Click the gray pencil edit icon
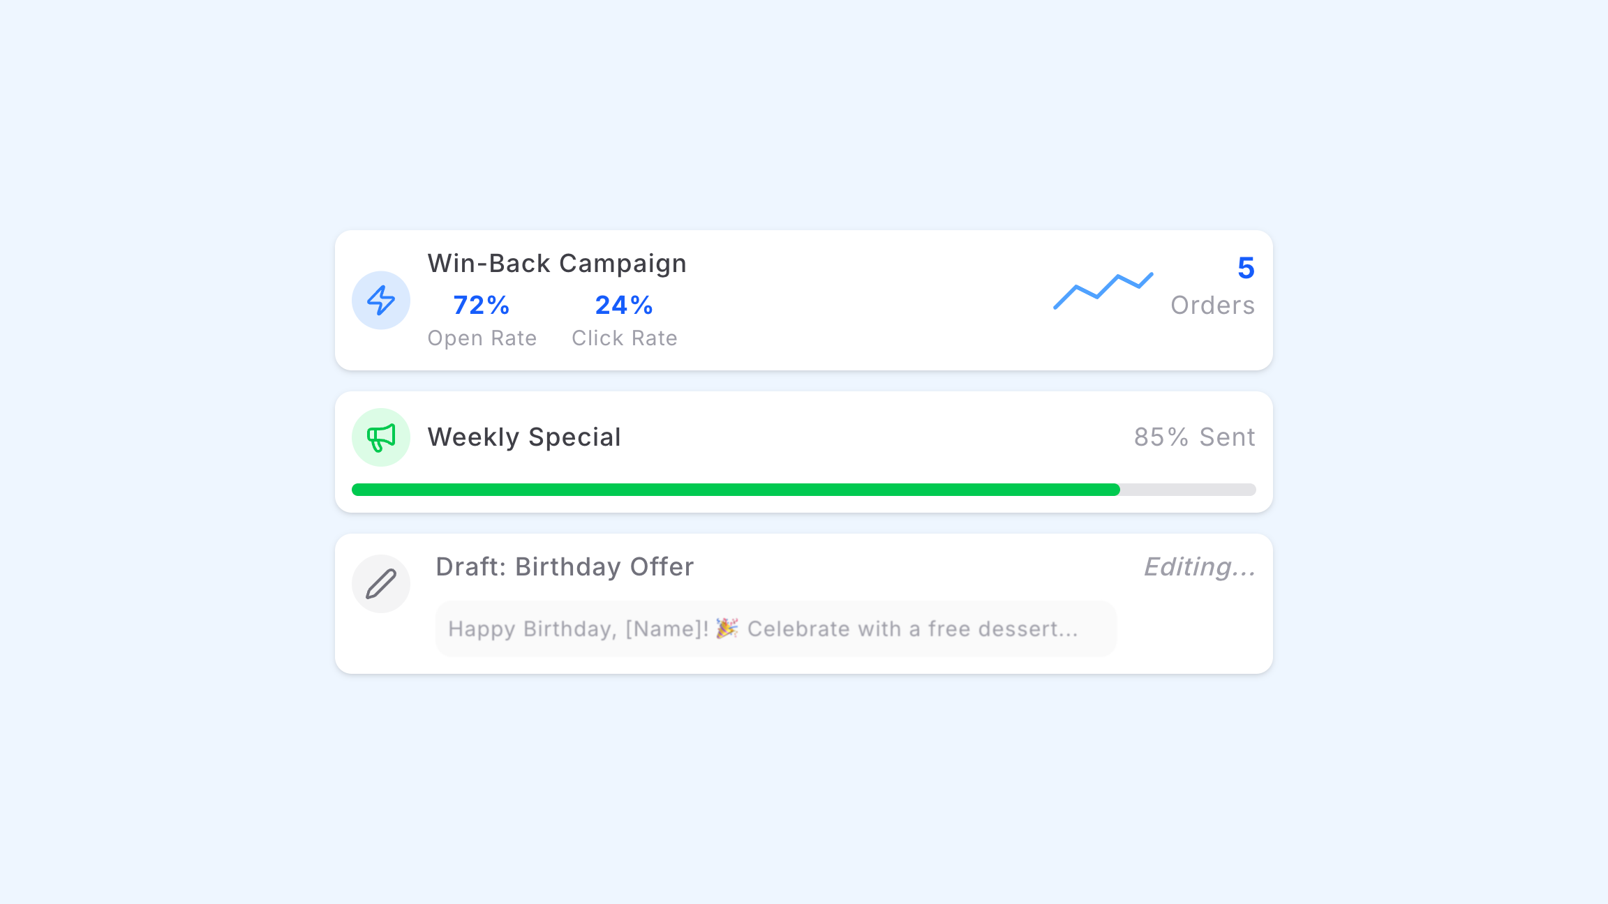The height and width of the screenshot is (904, 1608). coord(381,584)
